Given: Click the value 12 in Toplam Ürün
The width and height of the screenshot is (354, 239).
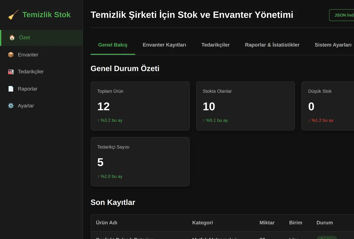Looking at the screenshot, I should [x=104, y=106].
